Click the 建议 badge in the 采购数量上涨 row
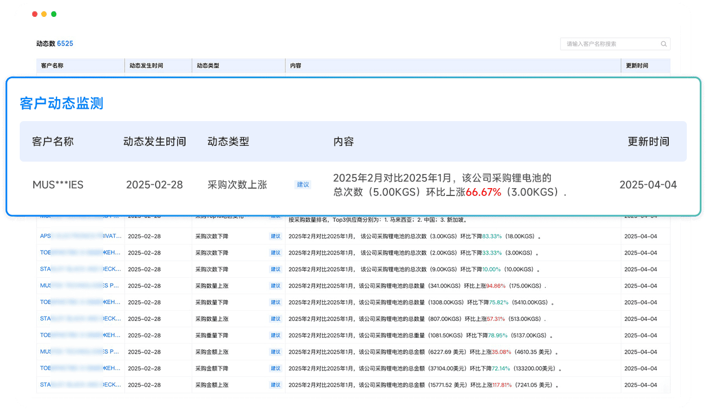Screen dimensions: 706x410 coord(276,286)
